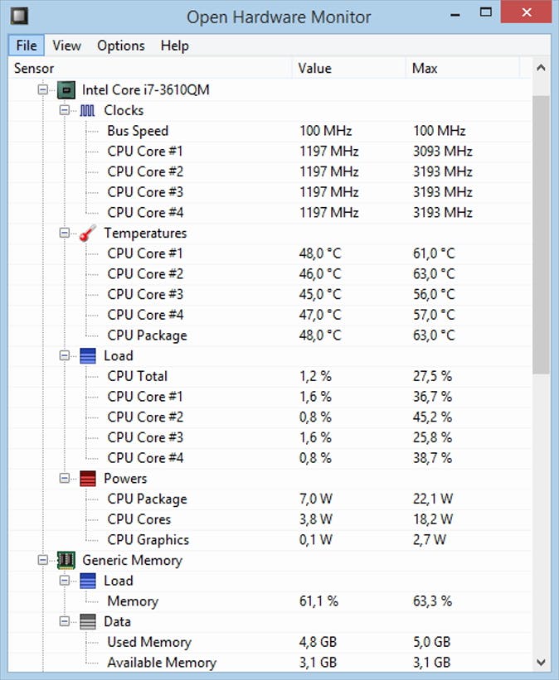The image size is (559, 680).
Task: Collapse the Powers tree group
Action: tap(65, 479)
